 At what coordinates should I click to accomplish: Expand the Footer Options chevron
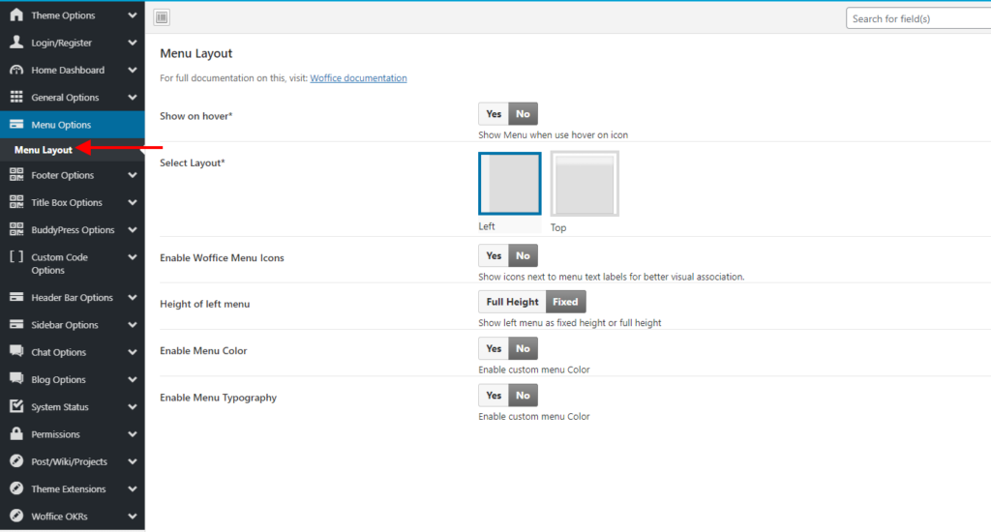(x=132, y=175)
